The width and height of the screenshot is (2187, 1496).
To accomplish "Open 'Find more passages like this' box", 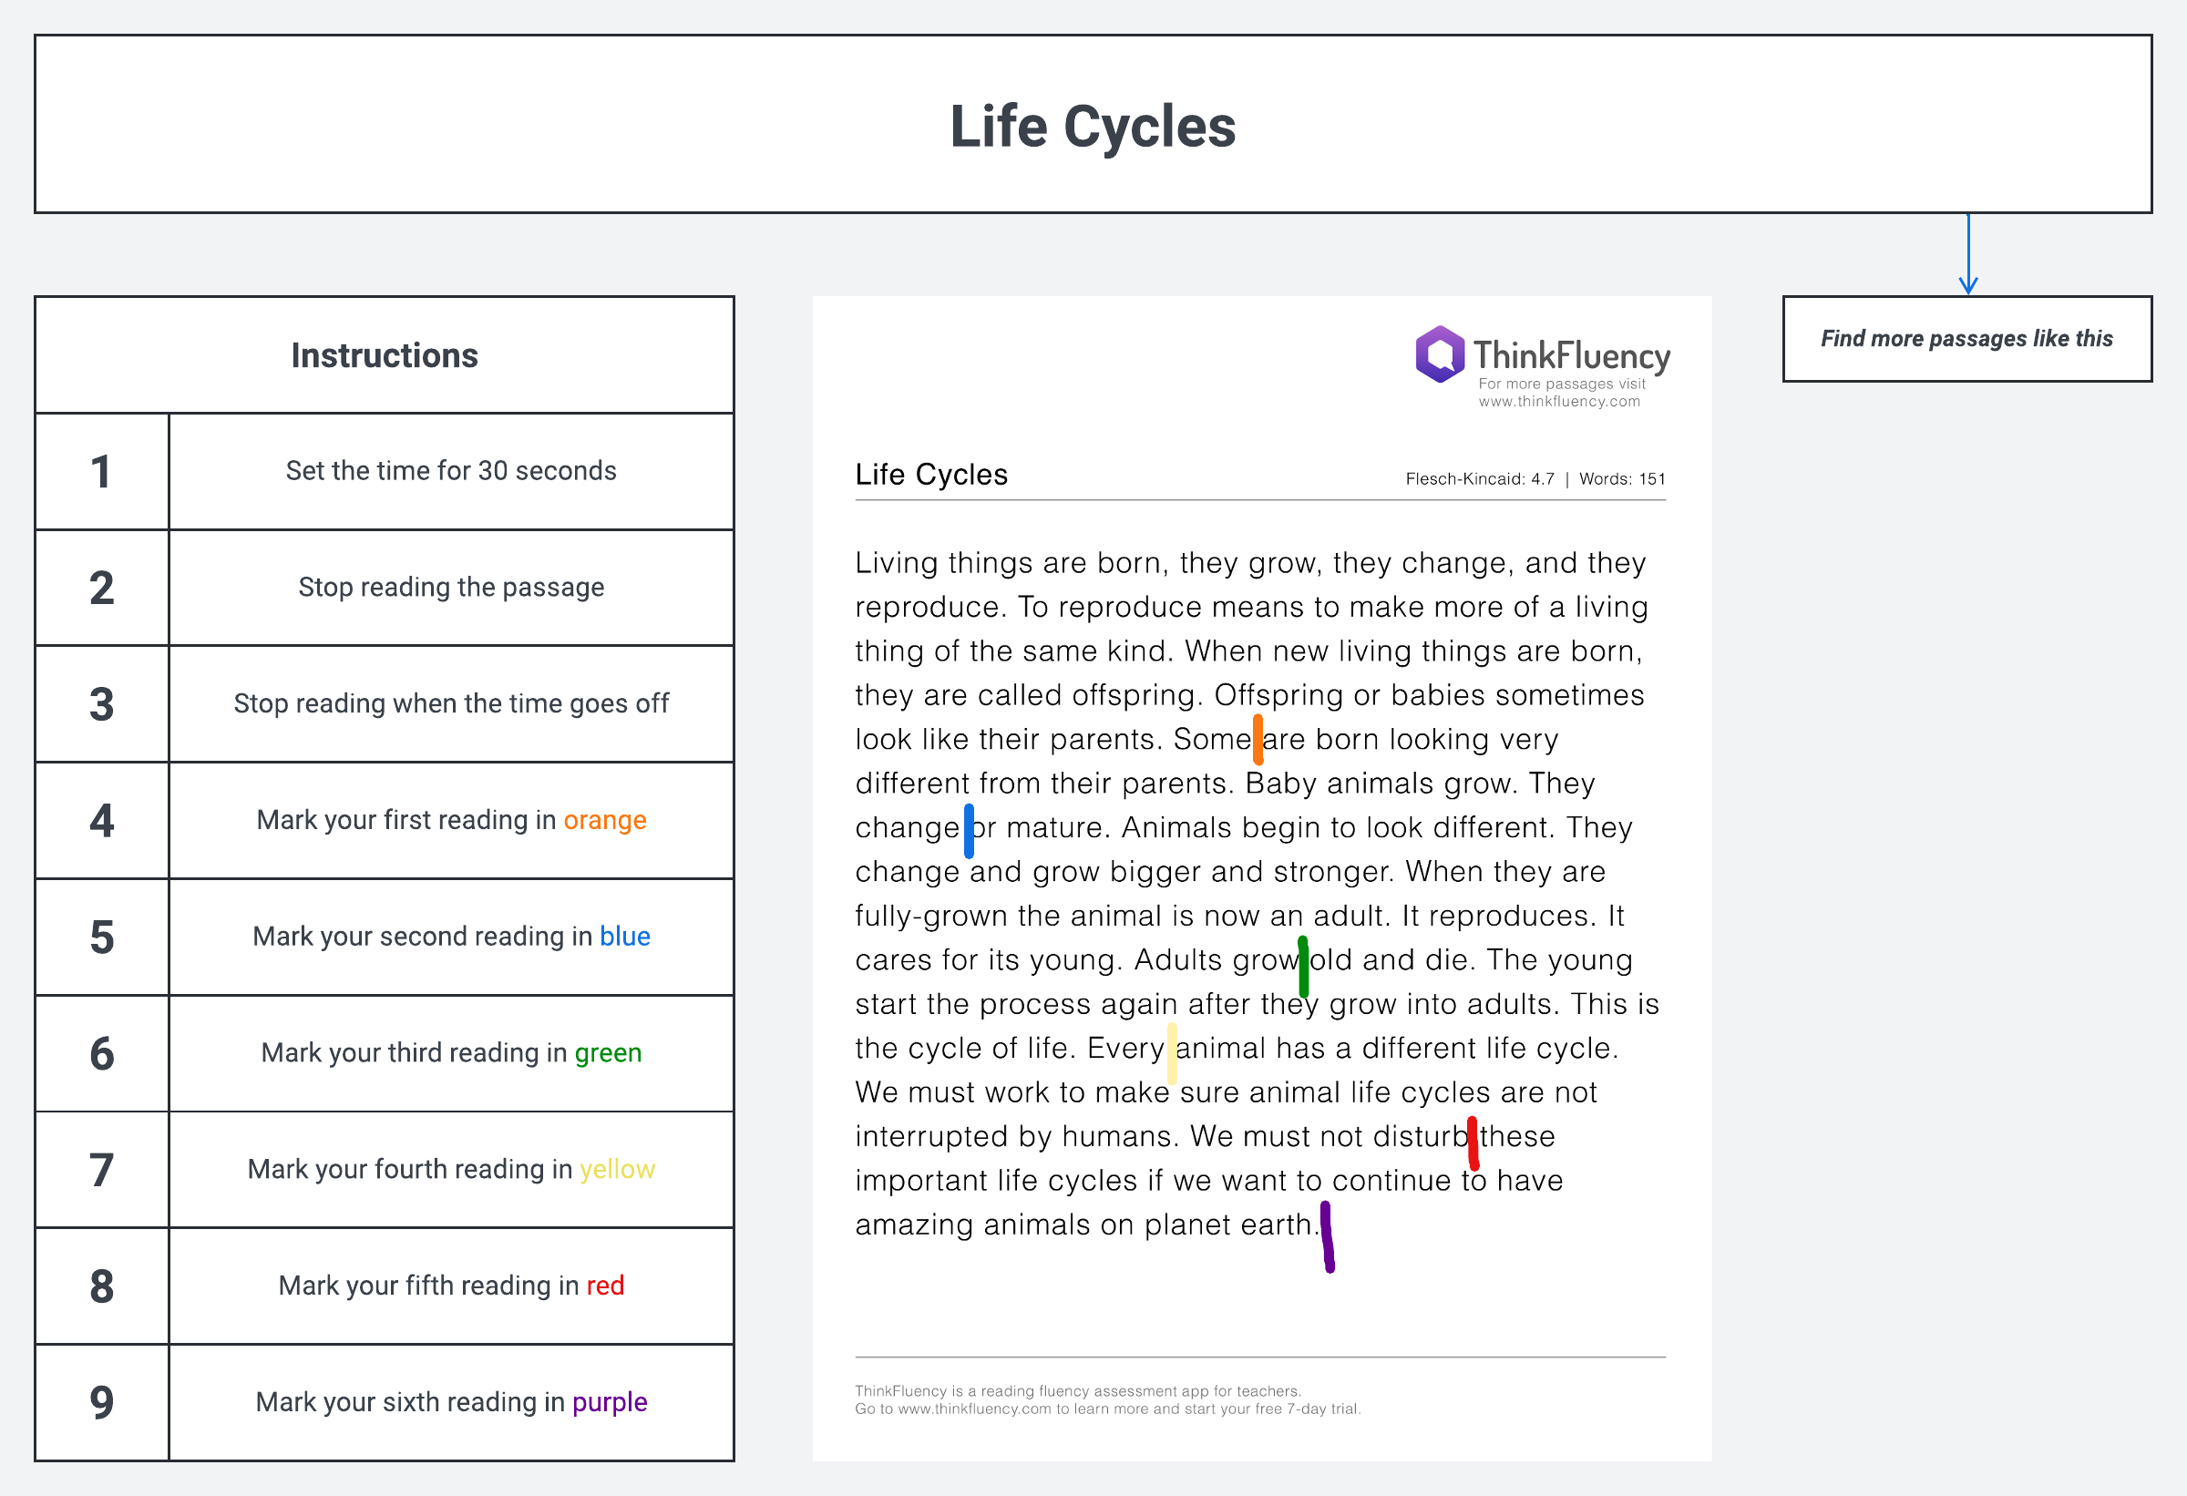I will 1966,339.
